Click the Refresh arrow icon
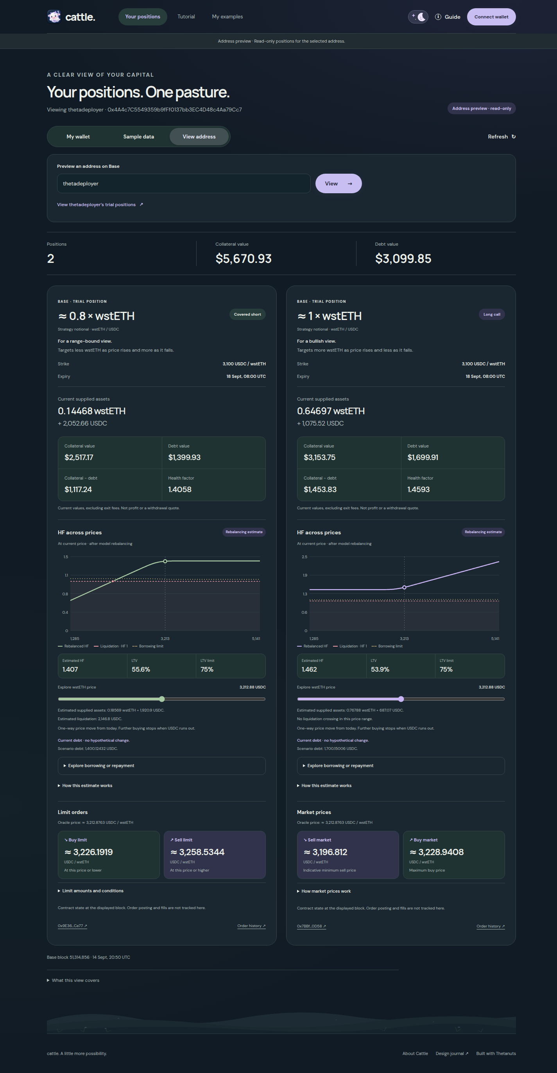Screen dimensions: 557x1073 [513, 137]
